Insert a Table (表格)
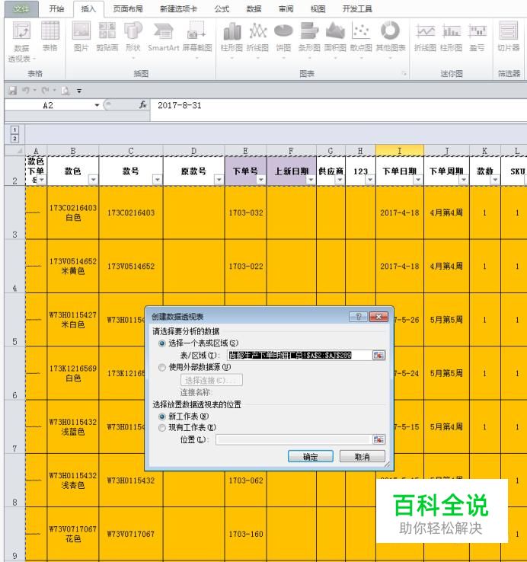 [x=50, y=37]
